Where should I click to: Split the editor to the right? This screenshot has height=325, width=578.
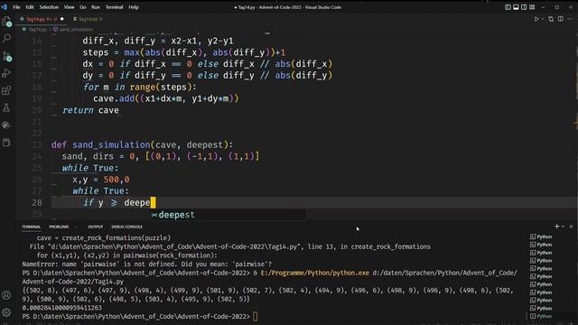click(x=561, y=19)
